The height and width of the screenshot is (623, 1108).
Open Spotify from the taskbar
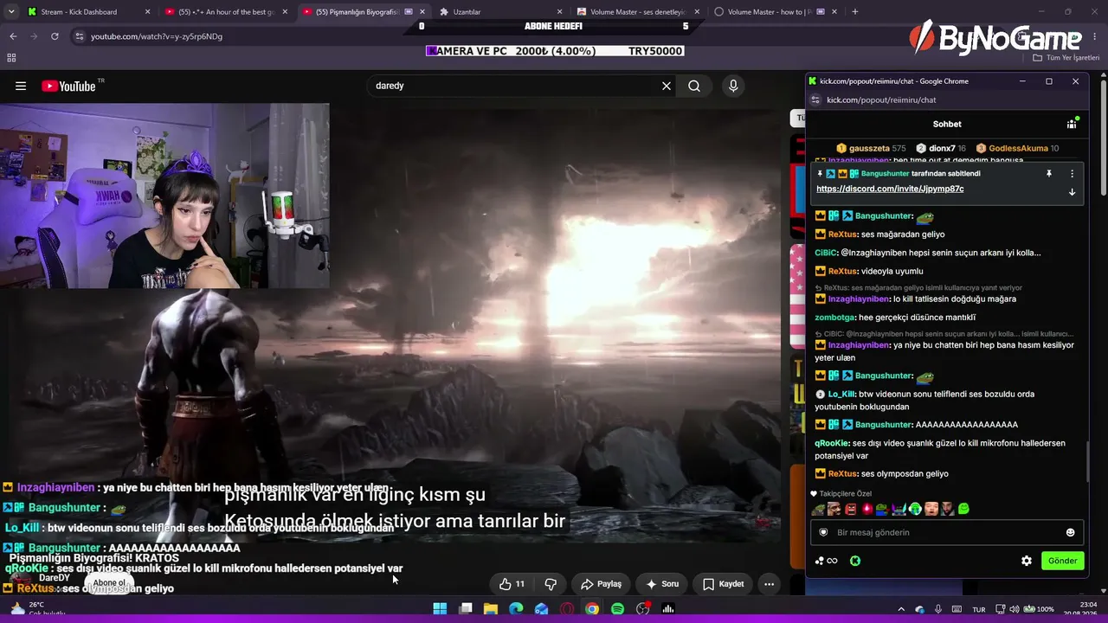point(617,609)
